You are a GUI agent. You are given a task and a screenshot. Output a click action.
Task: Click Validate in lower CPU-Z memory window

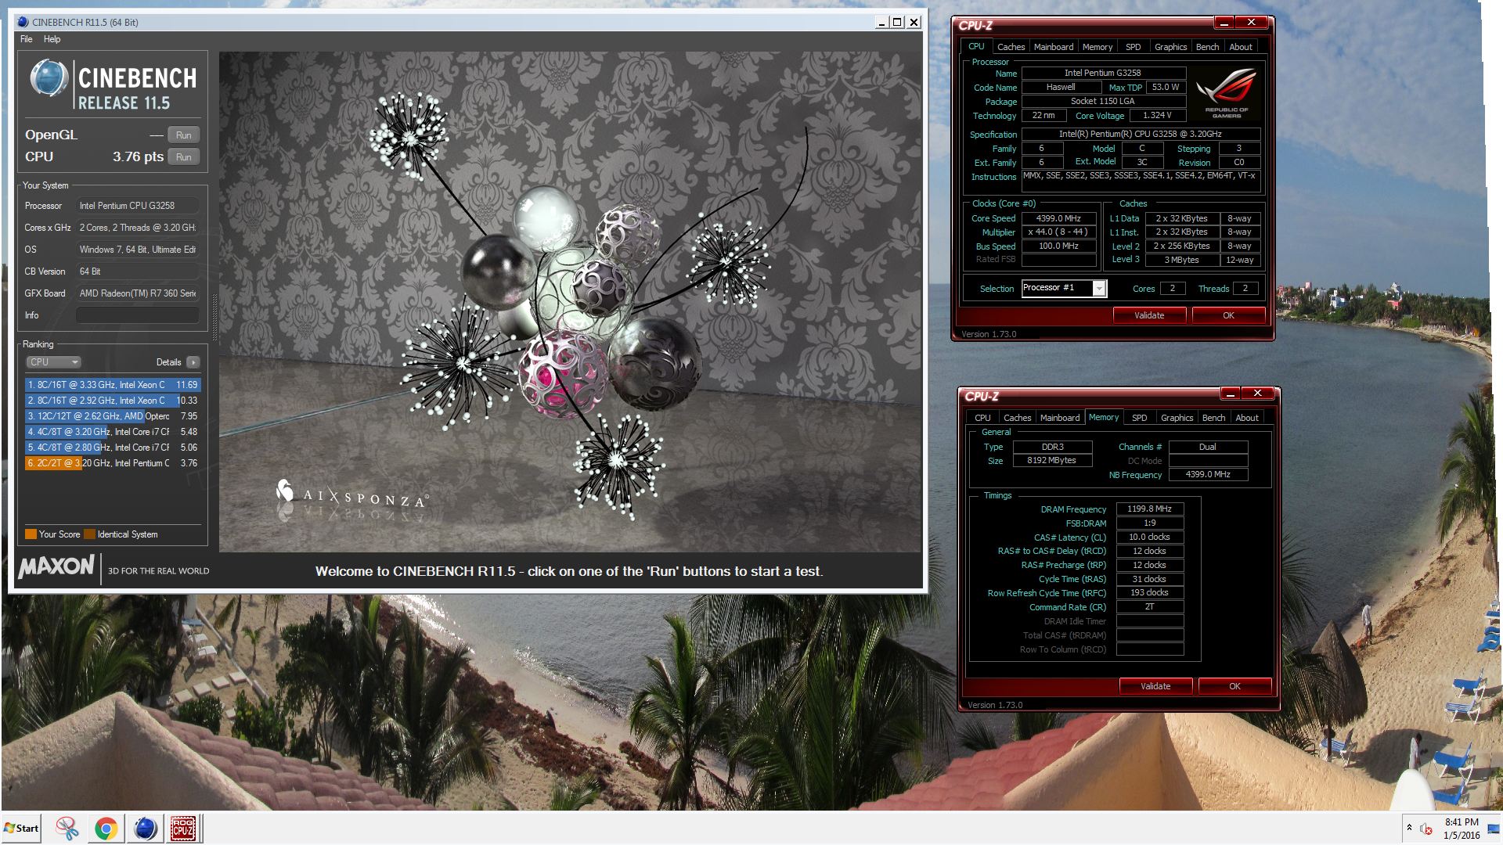pyautogui.click(x=1155, y=686)
